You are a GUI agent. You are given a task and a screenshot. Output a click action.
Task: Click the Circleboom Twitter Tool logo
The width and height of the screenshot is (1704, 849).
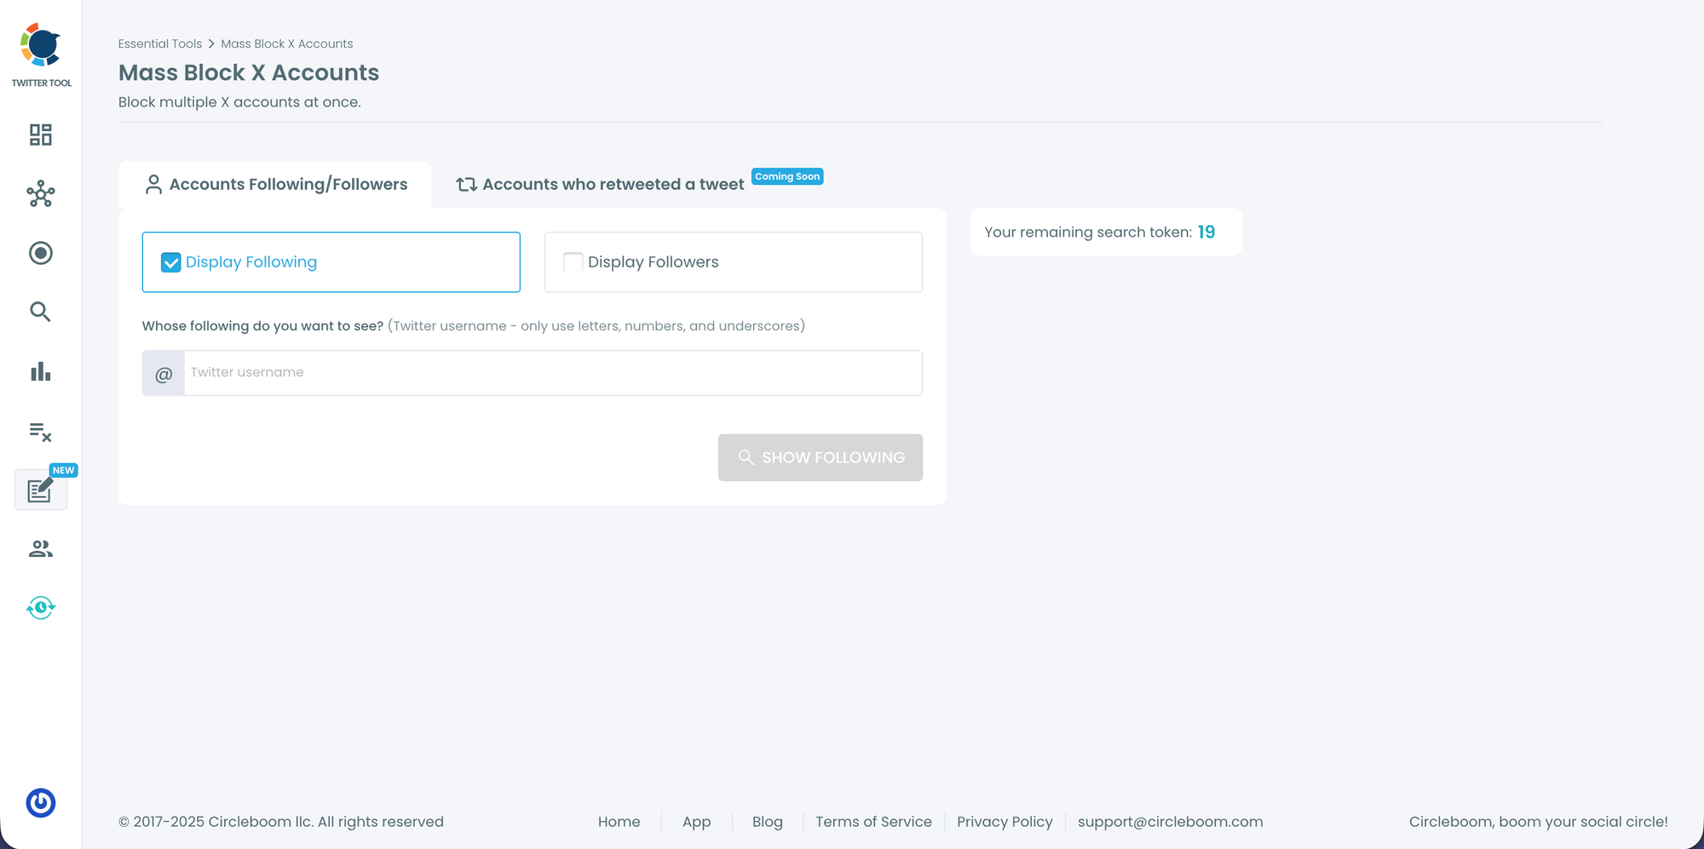click(41, 53)
